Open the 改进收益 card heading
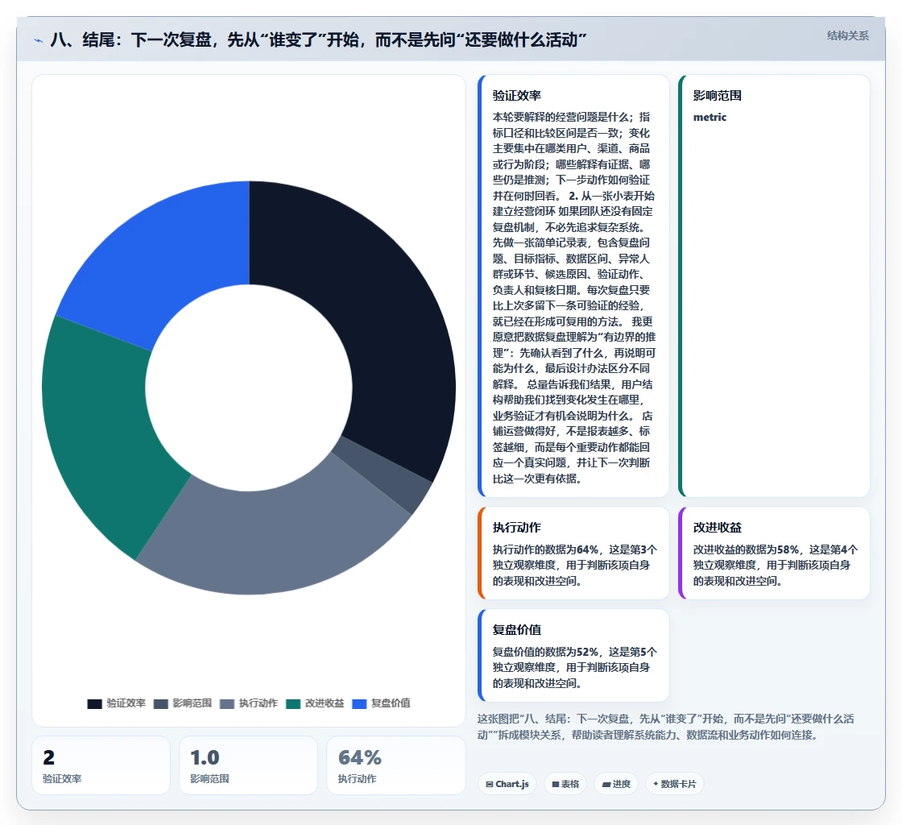 point(717,528)
